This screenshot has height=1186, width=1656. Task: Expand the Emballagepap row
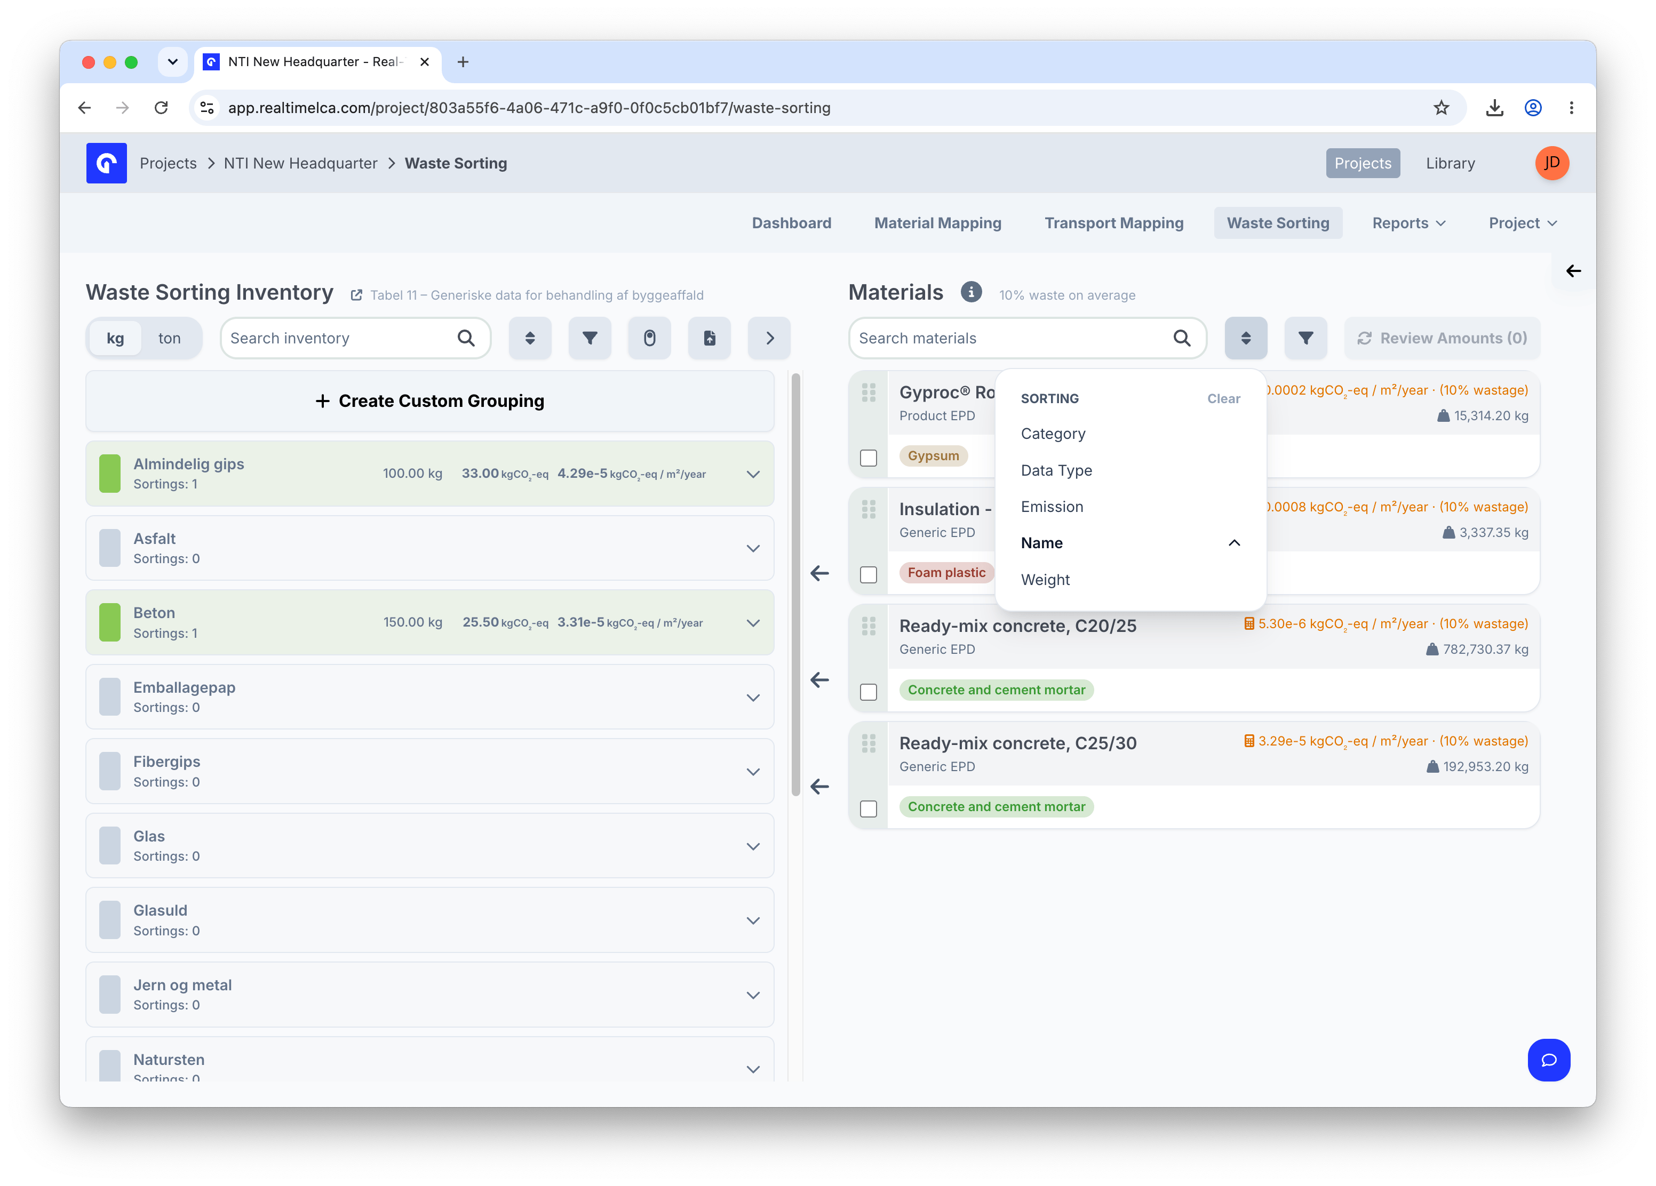point(753,698)
